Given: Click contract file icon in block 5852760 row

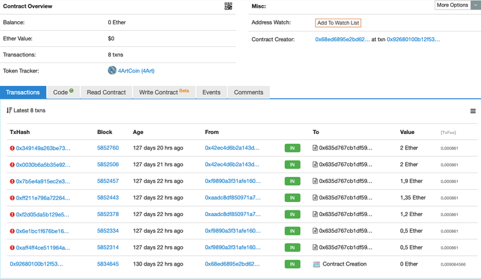Looking at the screenshot, I should (315, 148).
